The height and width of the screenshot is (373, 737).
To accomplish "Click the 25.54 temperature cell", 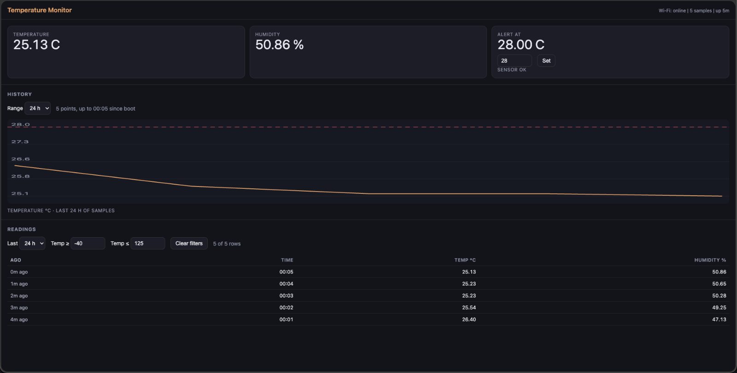I will click(x=469, y=308).
